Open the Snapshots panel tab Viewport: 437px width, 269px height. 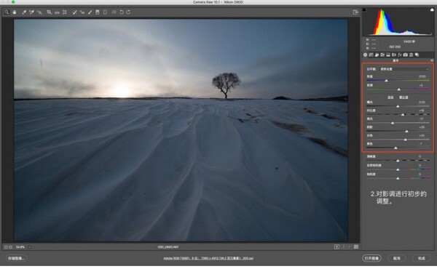417,55
